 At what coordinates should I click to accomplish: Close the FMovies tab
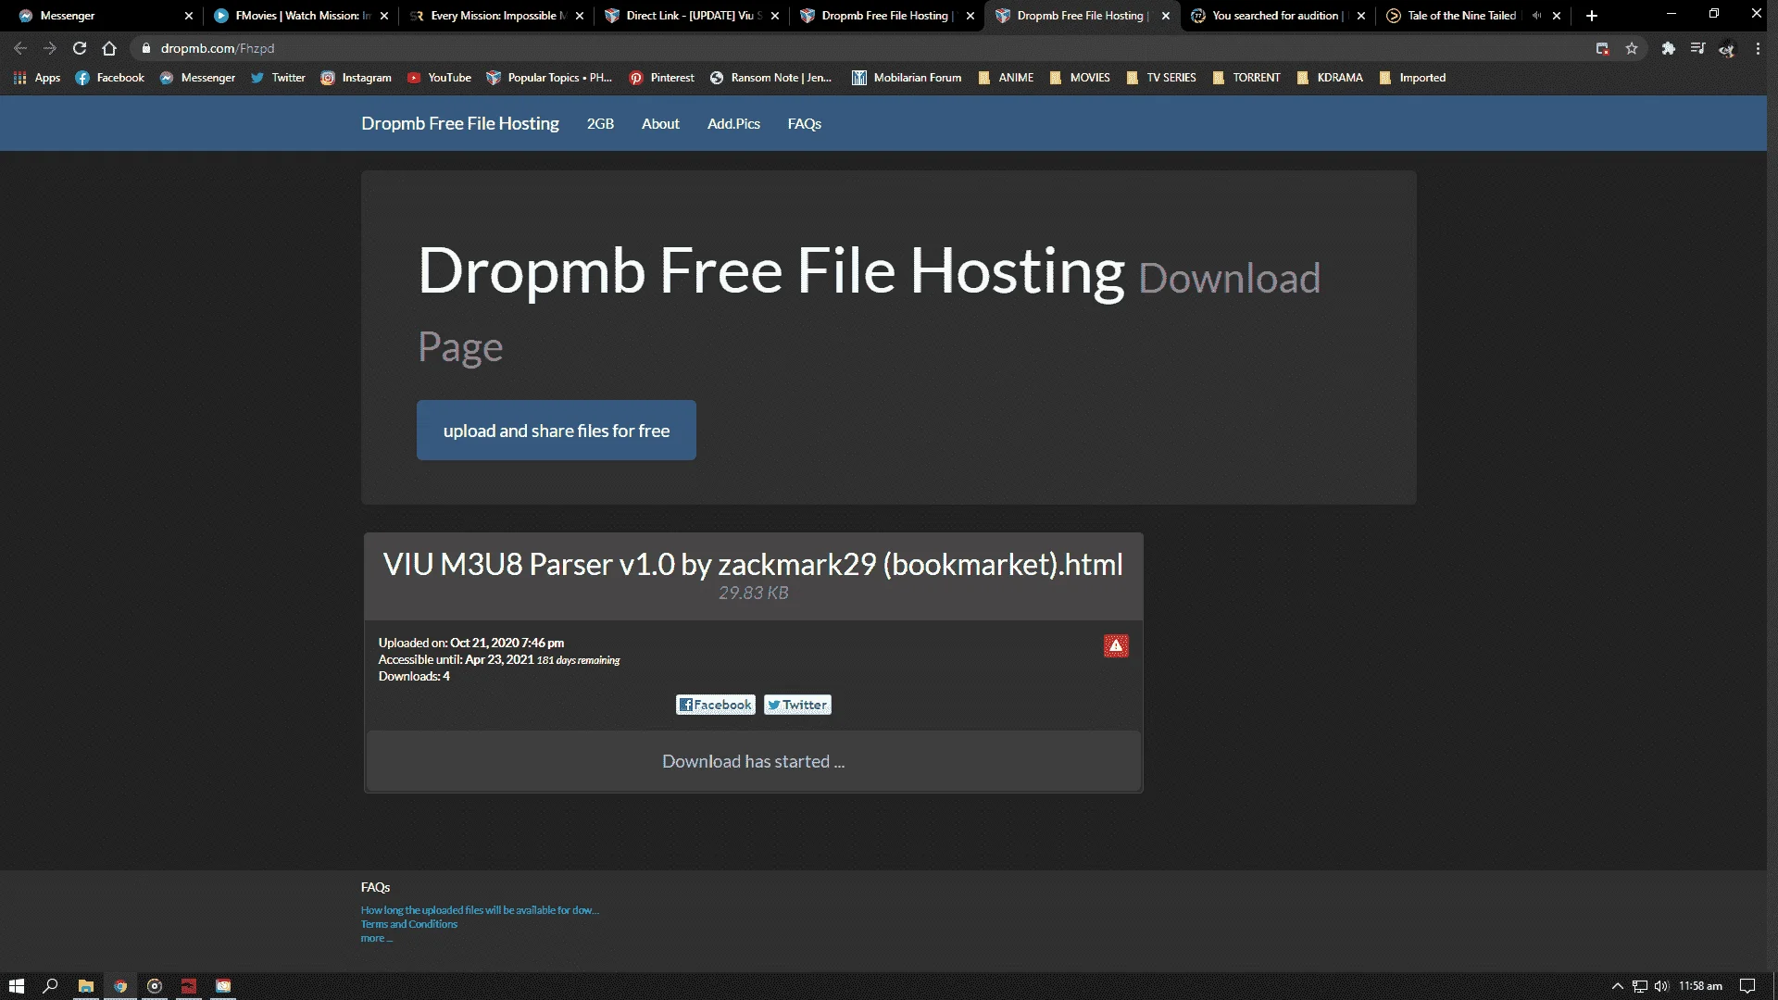pyautogui.click(x=384, y=16)
